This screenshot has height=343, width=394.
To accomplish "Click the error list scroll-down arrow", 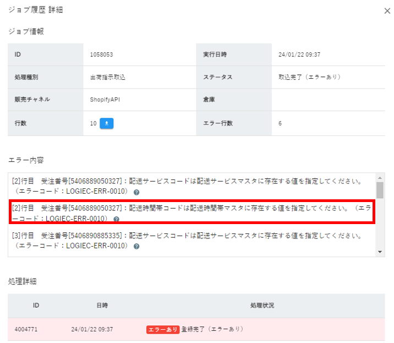I will (x=380, y=251).
